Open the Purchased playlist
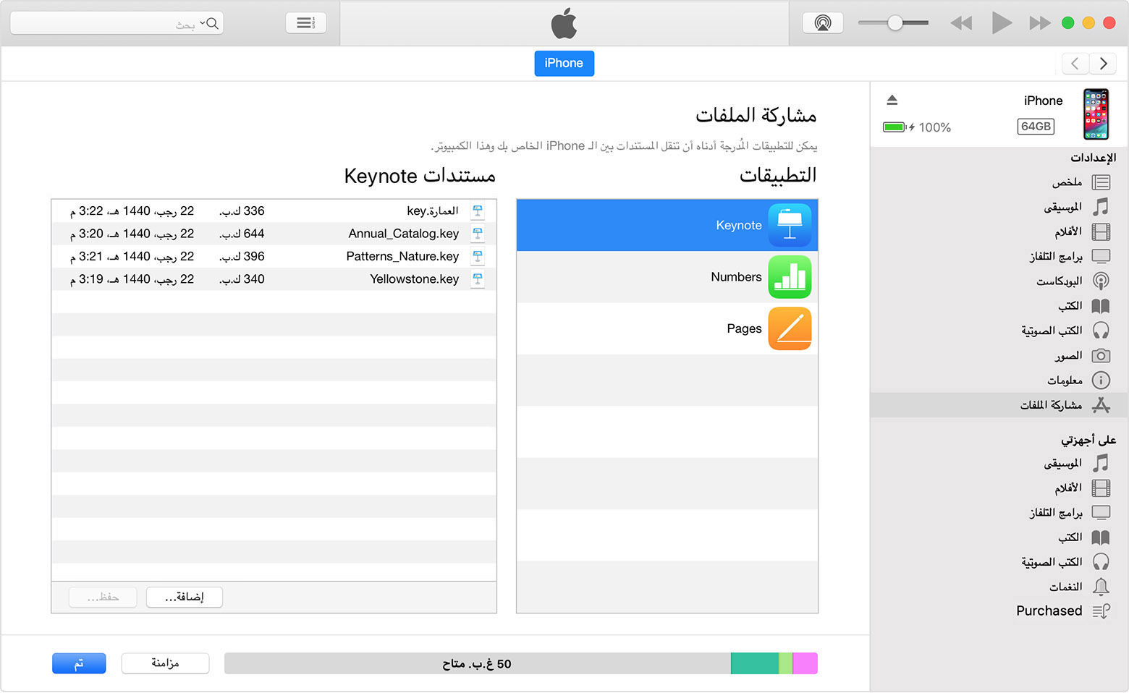The height and width of the screenshot is (693, 1129). (999, 611)
